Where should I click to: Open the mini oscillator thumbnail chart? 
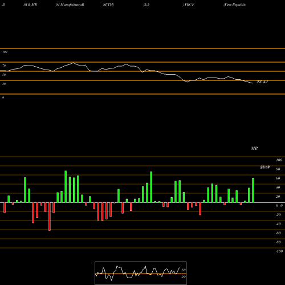click(x=141, y=273)
